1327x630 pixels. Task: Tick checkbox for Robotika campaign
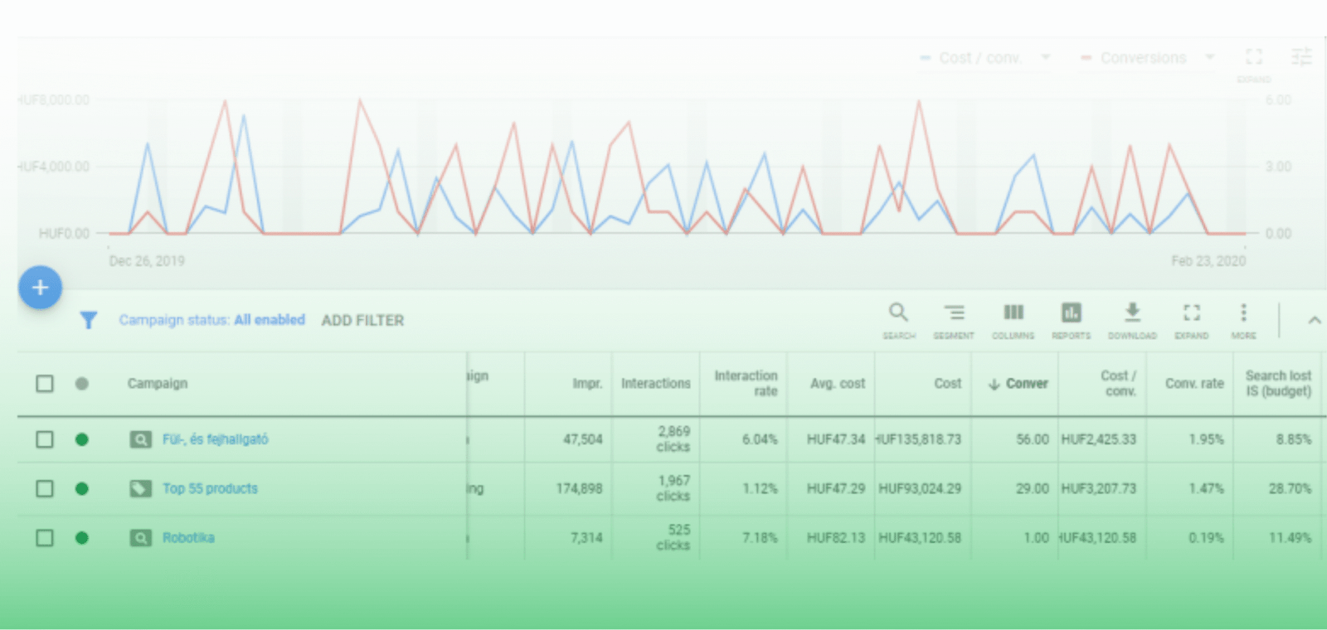click(x=45, y=538)
